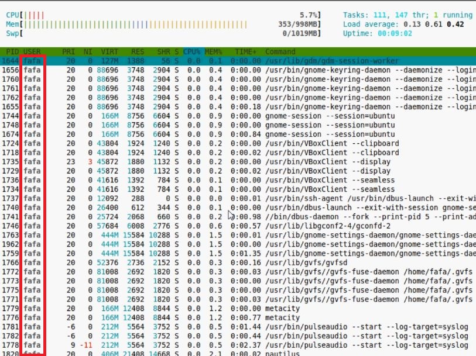Image resolution: width=476 pixels, height=356 pixels.
Task: Select PID 1781 pulseaudio process
Action: [11, 327]
